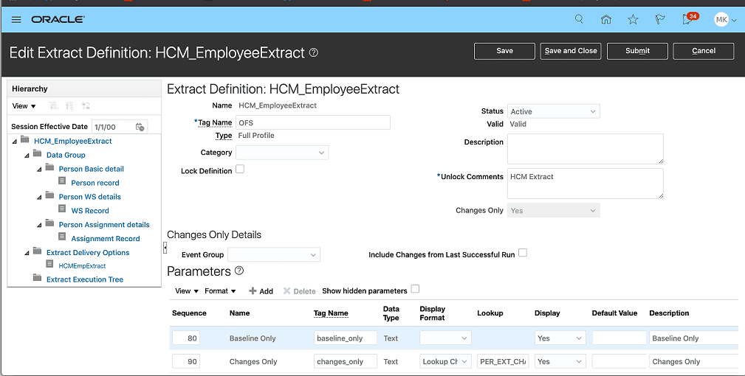745x376 pixels.
Task: Click the HCM_EmployeeExtract root folder icon
Action: pos(25,140)
